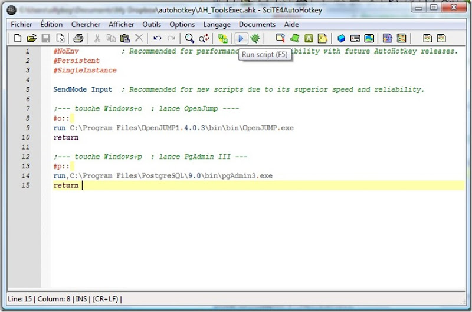Click line number 4 in the margin

tap(28, 80)
